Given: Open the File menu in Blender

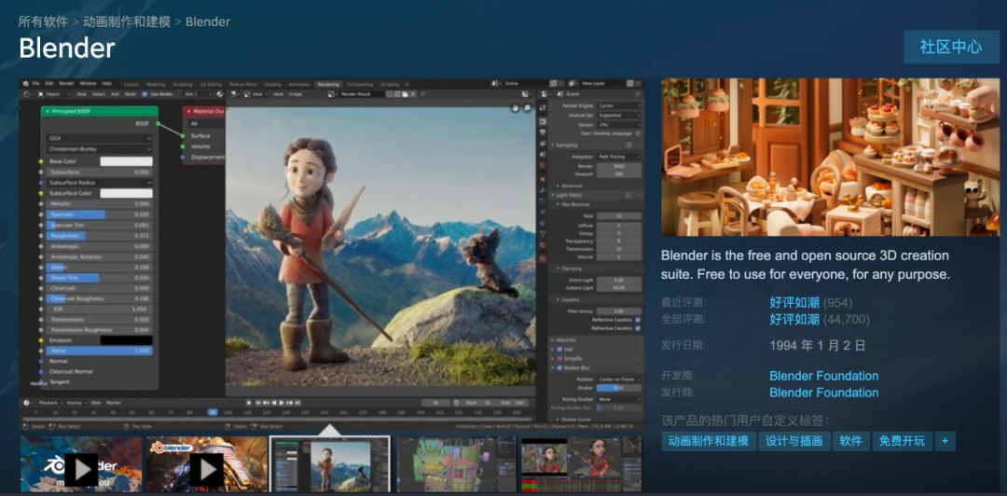Looking at the screenshot, I should pos(35,84).
